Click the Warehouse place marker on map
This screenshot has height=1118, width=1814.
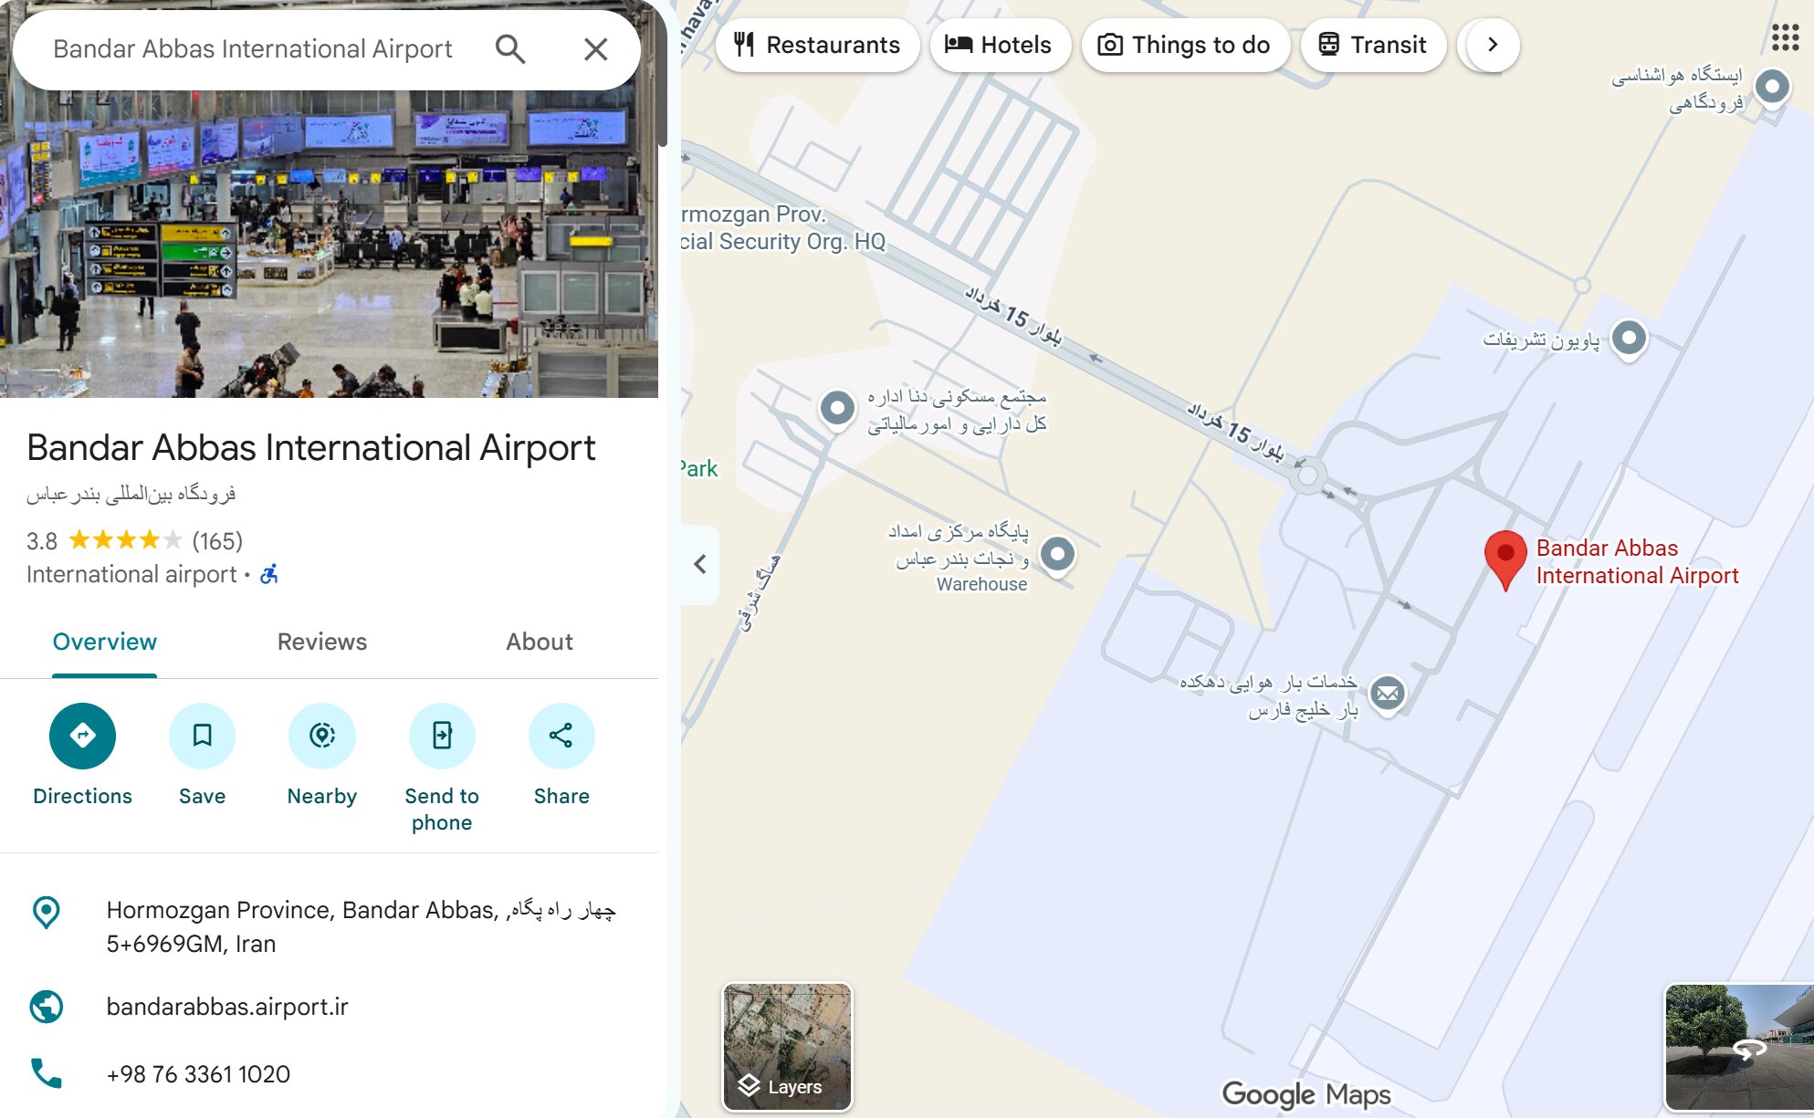1057,554
